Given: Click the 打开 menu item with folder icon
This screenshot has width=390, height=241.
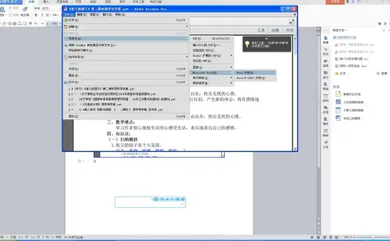Looking at the screenshot, I should pyautogui.click(x=125, y=20).
